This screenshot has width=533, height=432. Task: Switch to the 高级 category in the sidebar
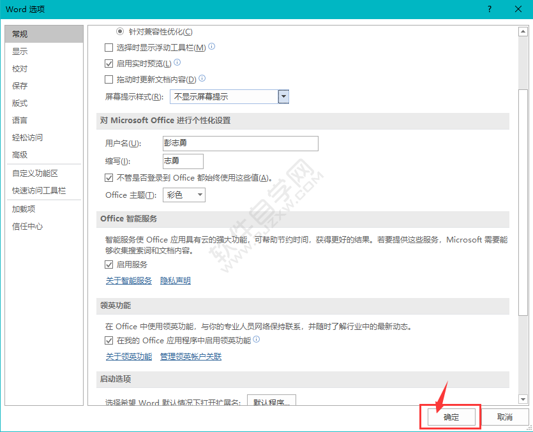click(x=20, y=154)
